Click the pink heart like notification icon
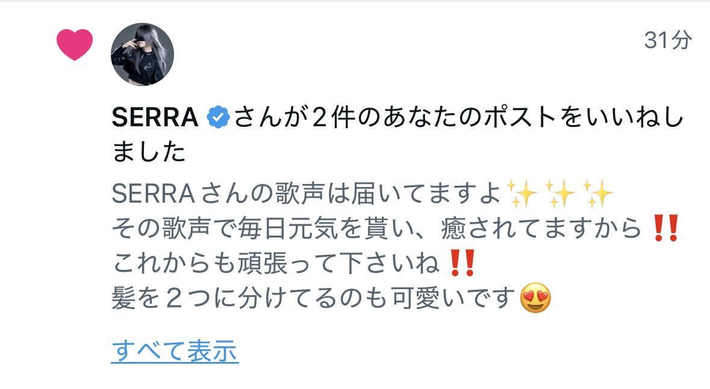 point(75,44)
